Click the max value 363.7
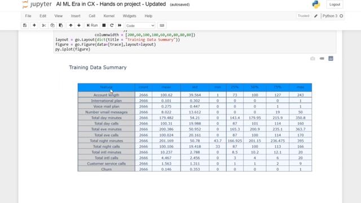The height and width of the screenshot is (203, 361). (x=301, y=129)
